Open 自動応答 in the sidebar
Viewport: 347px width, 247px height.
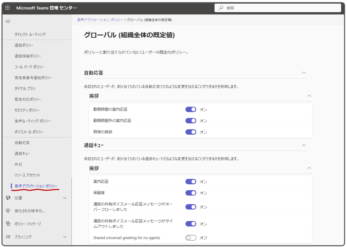pyautogui.click(x=22, y=143)
